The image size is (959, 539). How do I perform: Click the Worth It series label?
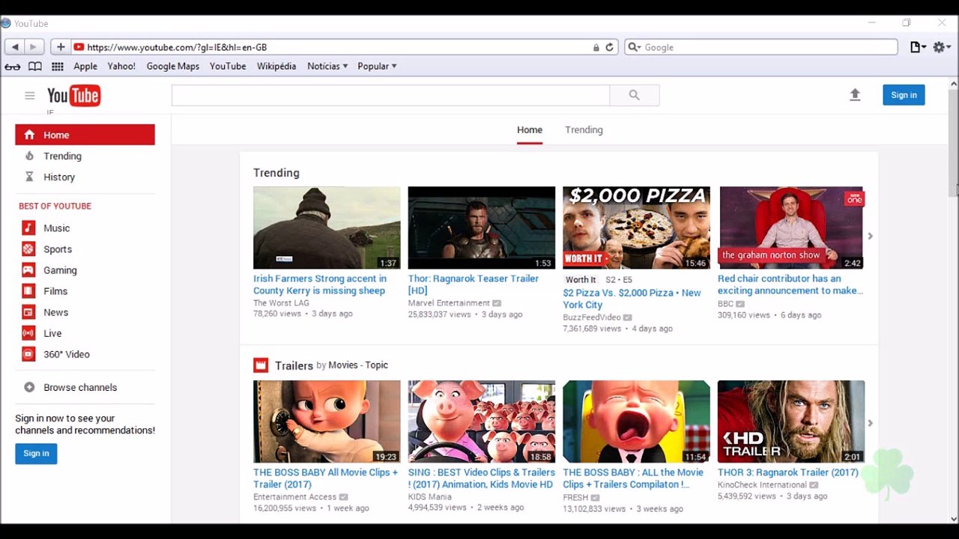(x=581, y=280)
